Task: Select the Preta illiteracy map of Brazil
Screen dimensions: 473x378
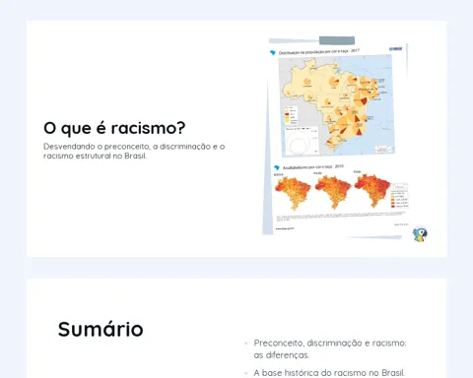Action: 372,191
